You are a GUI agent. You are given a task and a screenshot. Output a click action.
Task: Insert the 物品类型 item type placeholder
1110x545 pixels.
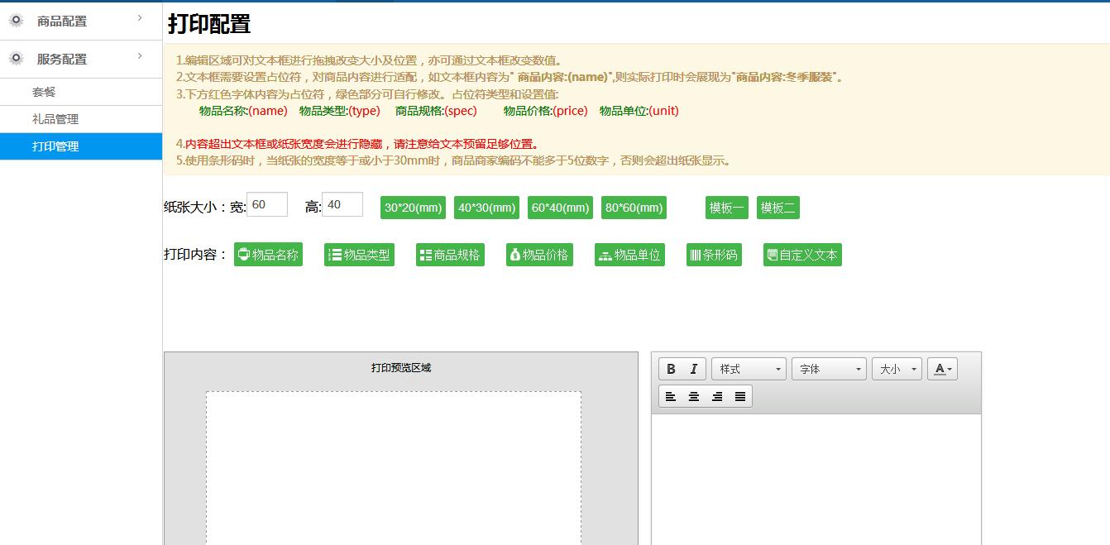pyautogui.click(x=359, y=255)
